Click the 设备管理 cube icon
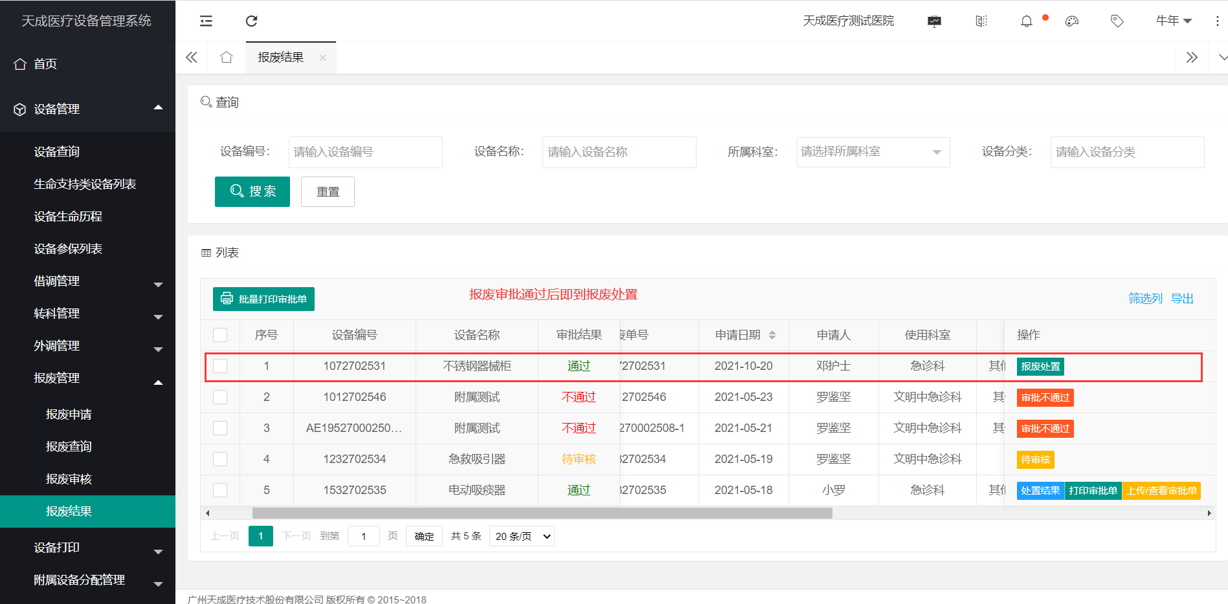This screenshot has height=604, width=1228. pos(20,109)
